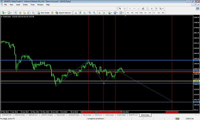Check the connection status bars icon
The image size is (200, 120).
pyautogui.click(x=177, y=119)
